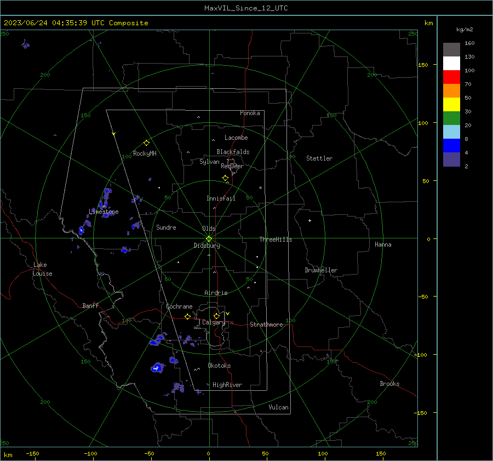Screen dimensions: 493x461
Task: Click the VIL echo cell southwest of Okotoks
Action: click(157, 368)
